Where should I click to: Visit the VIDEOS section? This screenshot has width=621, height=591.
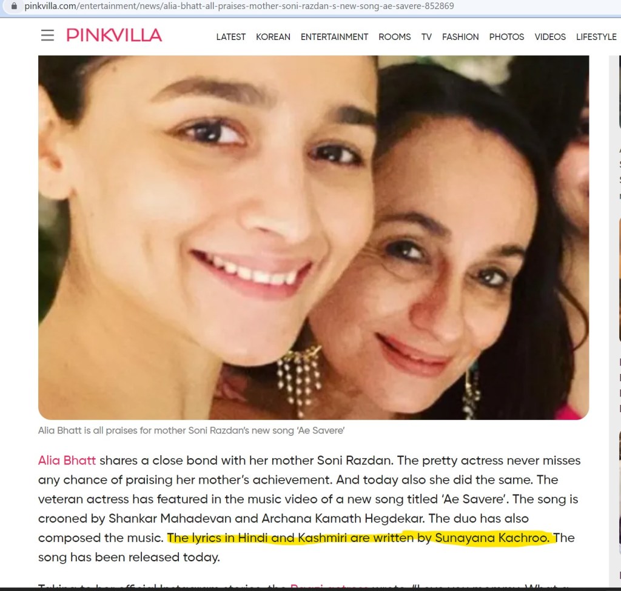pyautogui.click(x=550, y=37)
